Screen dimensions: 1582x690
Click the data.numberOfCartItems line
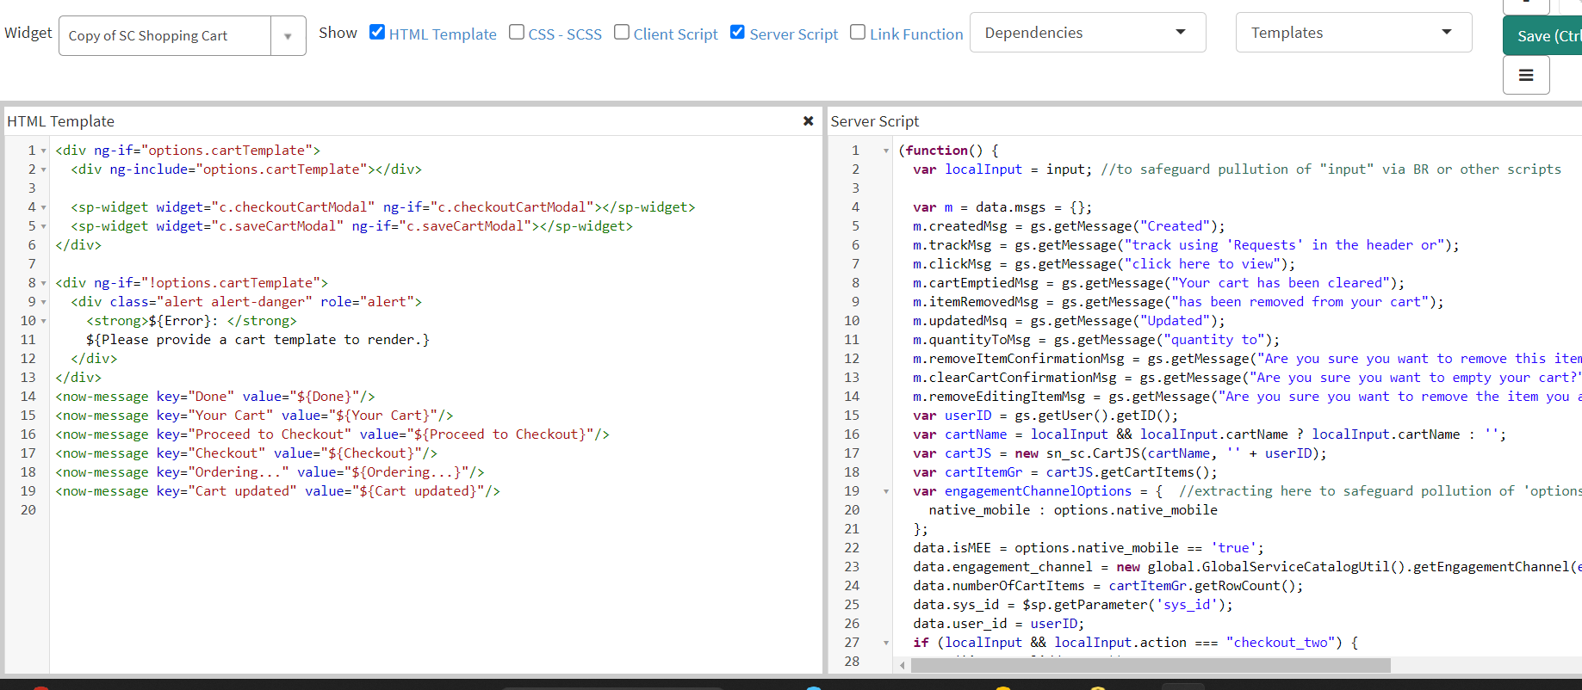coord(1108,586)
